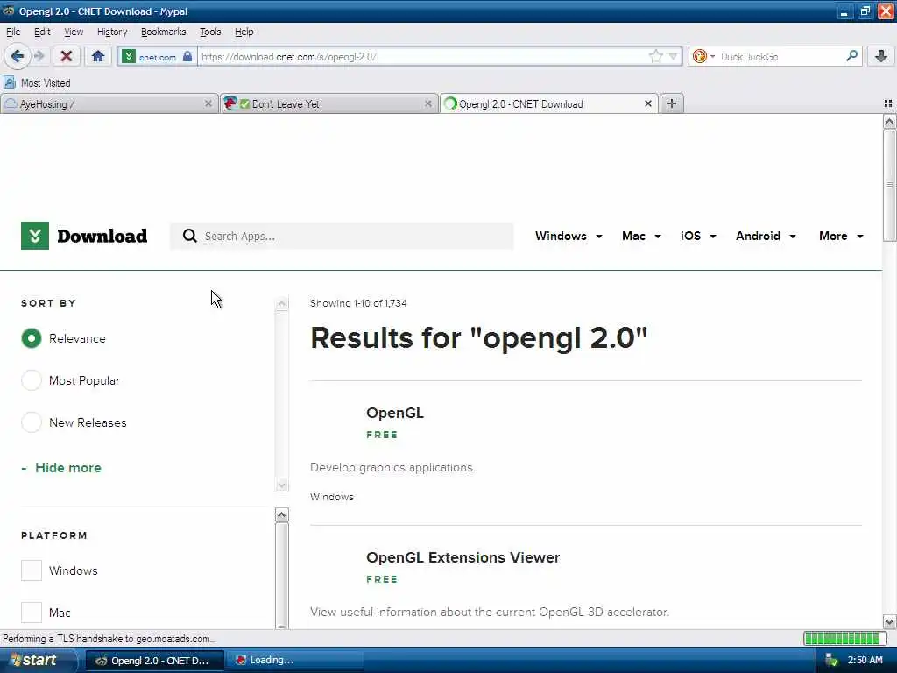Open the Help menu
The width and height of the screenshot is (897, 673).
(x=244, y=32)
